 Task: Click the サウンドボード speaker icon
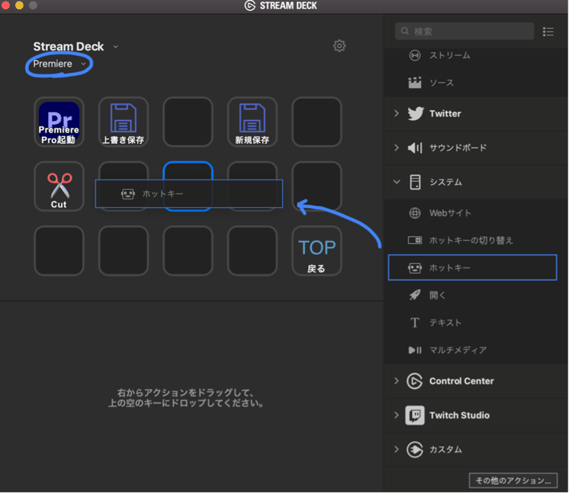pyautogui.click(x=415, y=148)
